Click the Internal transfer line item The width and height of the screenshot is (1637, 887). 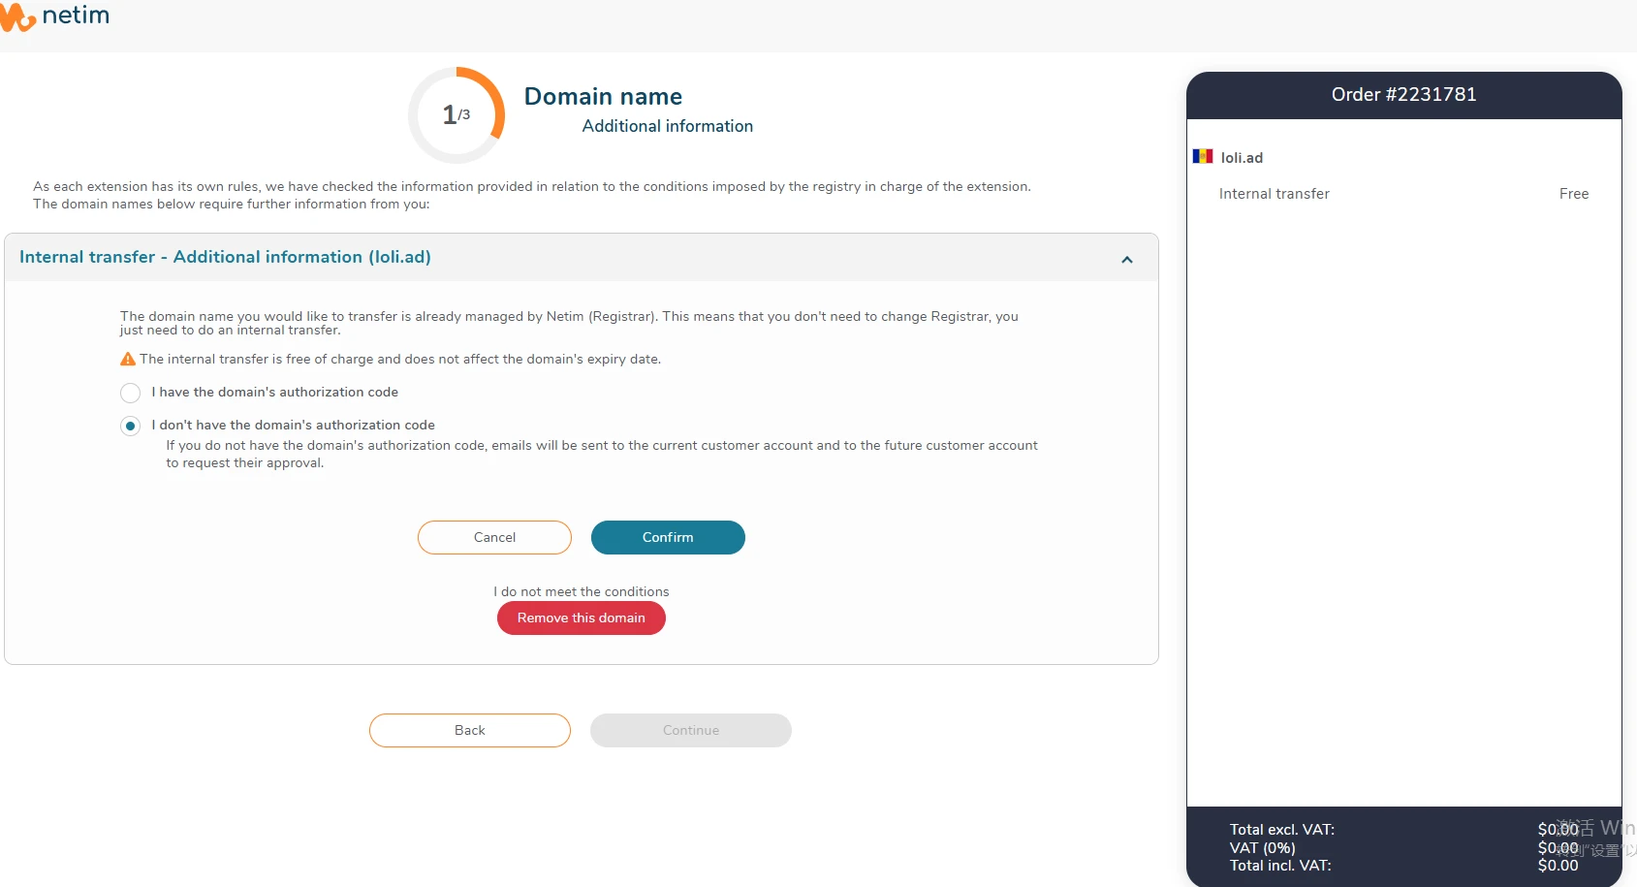click(1274, 194)
